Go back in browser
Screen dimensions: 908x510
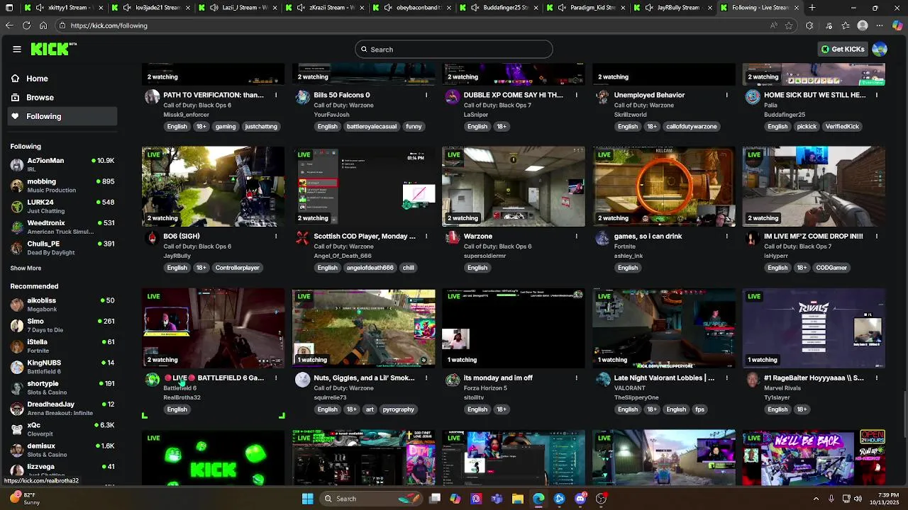(x=9, y=25)
